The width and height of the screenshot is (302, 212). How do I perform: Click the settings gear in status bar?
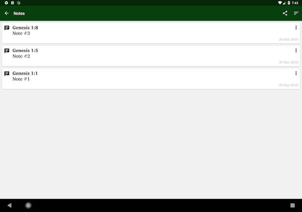click(6, 3)
